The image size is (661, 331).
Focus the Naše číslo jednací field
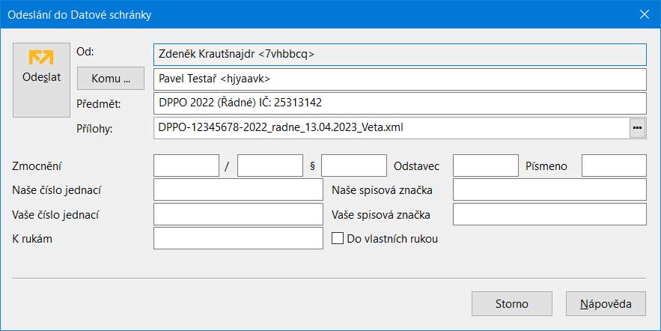click(238, 189)
